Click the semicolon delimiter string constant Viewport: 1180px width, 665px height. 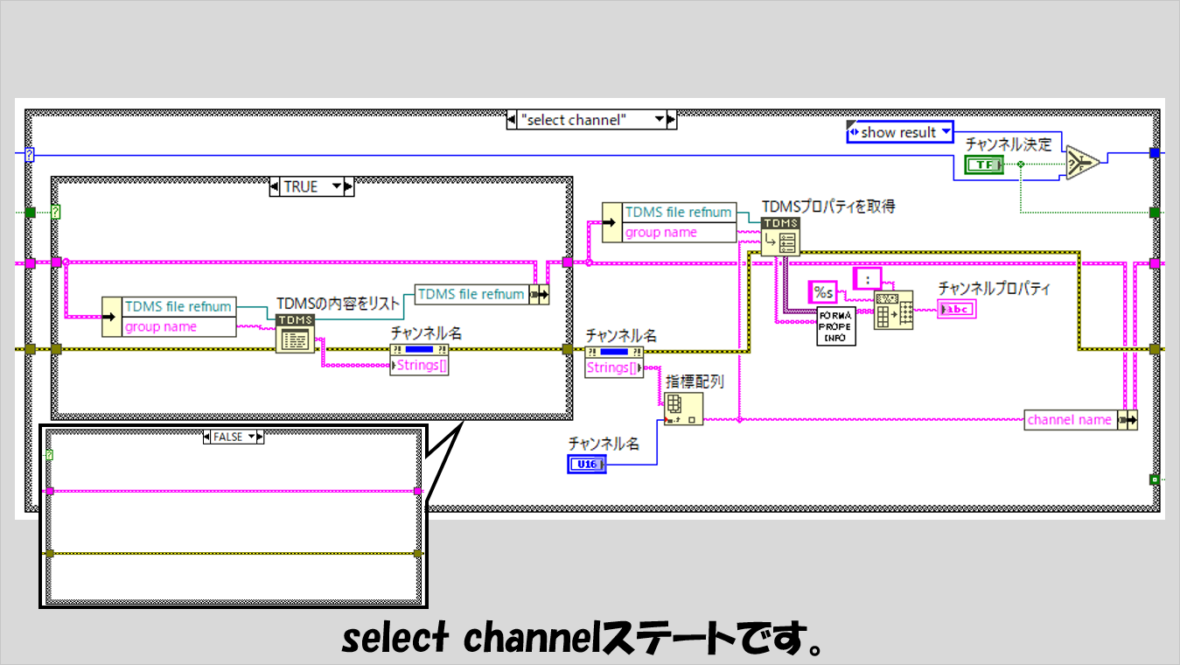point(867,278)
